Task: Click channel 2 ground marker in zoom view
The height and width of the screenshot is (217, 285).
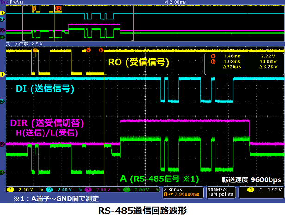Action: 2,102
